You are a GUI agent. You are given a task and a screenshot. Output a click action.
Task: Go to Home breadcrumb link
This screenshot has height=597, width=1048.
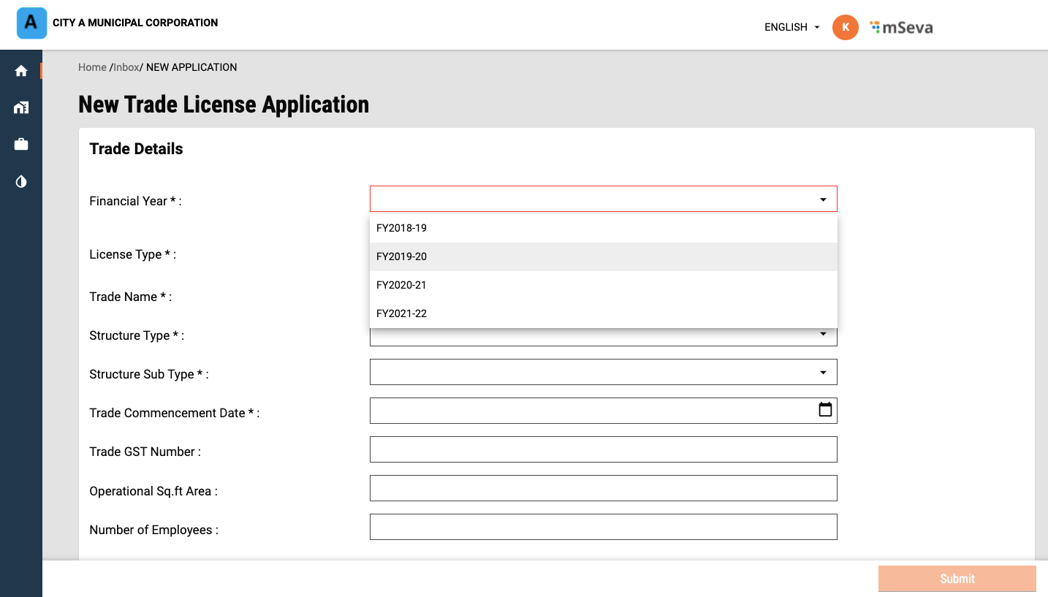click(x=92, y=67)
